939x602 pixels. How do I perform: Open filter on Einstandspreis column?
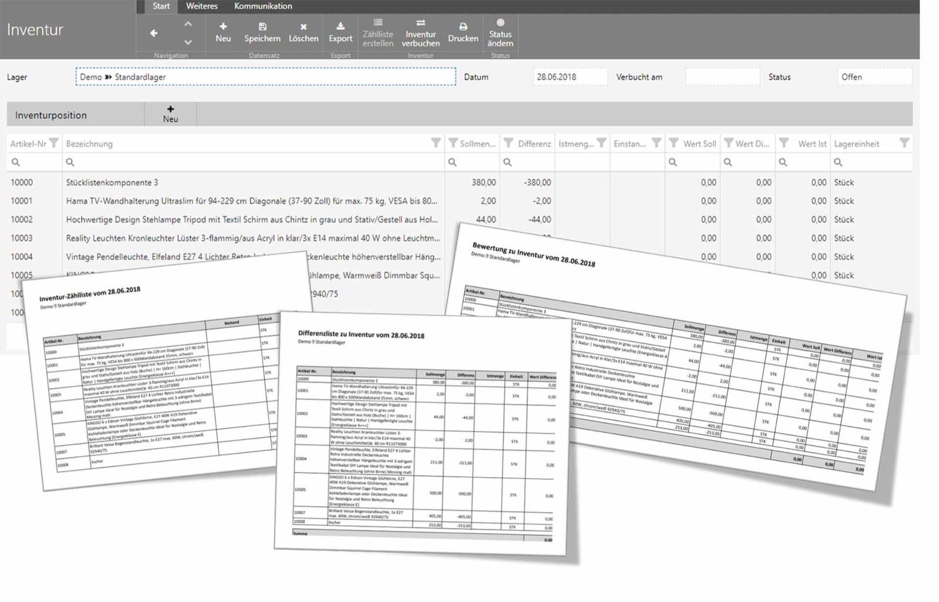(x=656, y=143)
